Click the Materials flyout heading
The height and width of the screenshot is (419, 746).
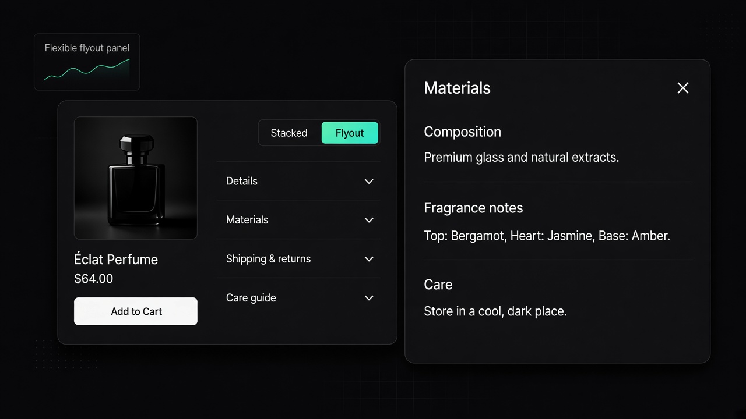(458, 88)
